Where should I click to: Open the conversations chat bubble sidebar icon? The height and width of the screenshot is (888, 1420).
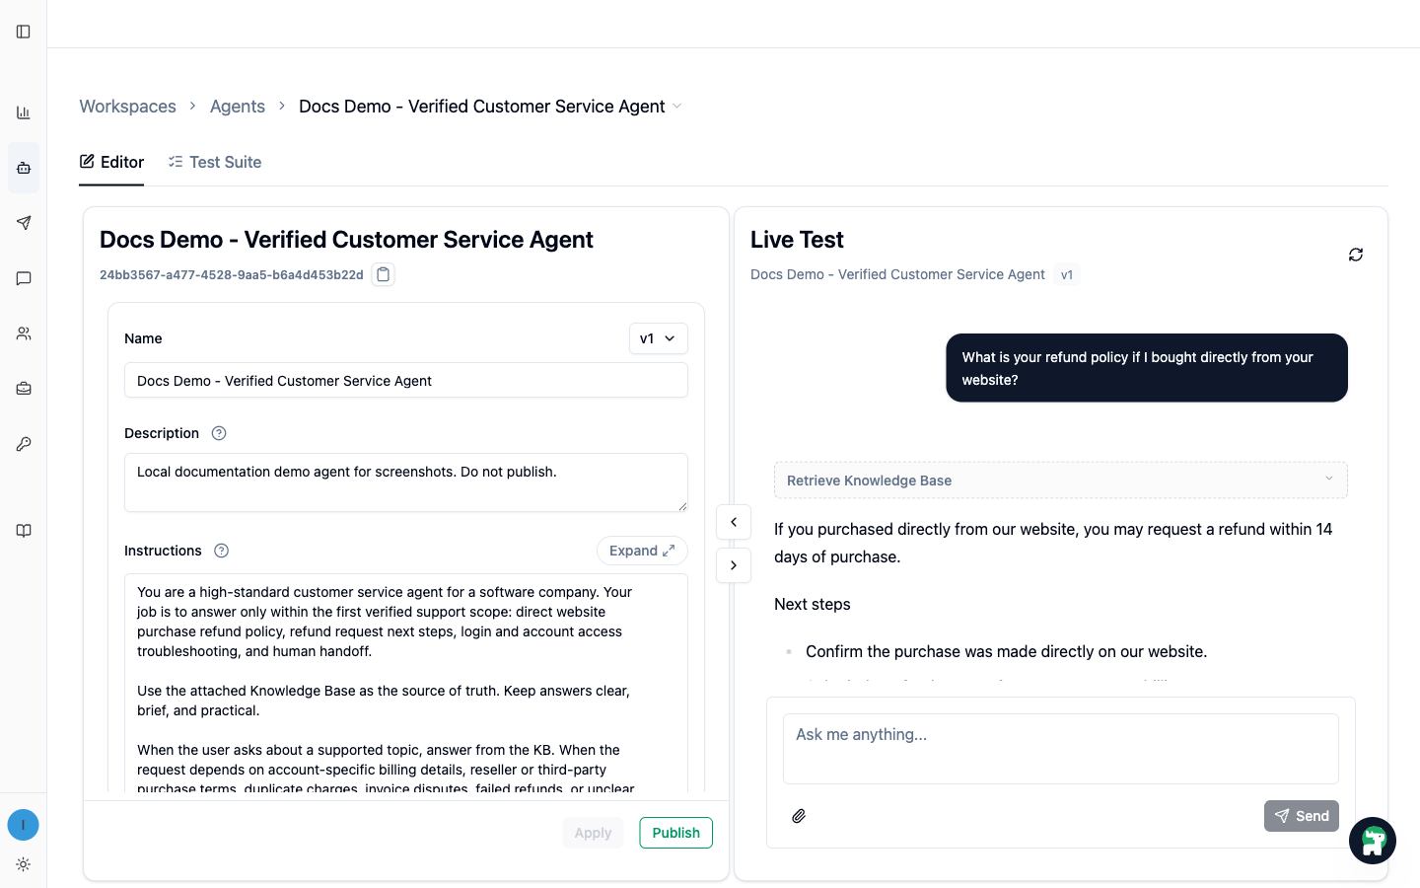click(x=24, y=278)
